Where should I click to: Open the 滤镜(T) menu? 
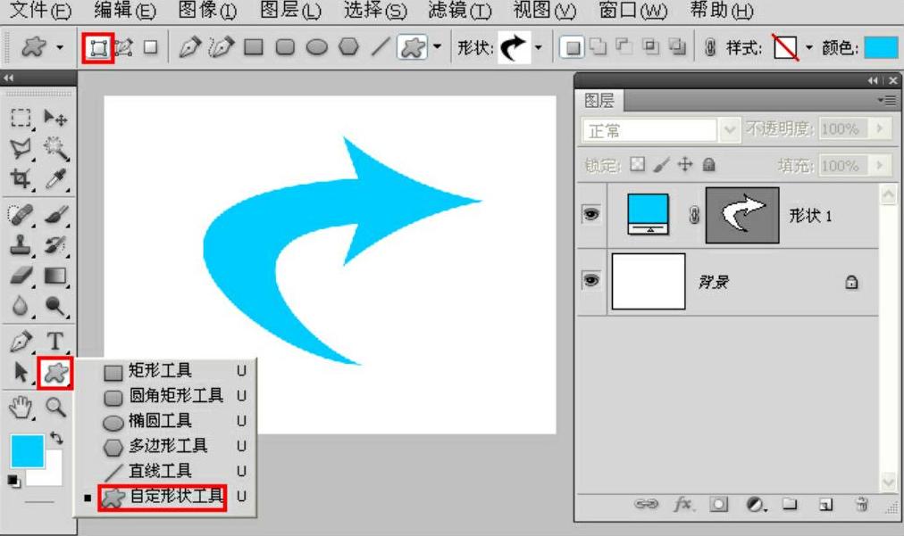coord(459,11)
